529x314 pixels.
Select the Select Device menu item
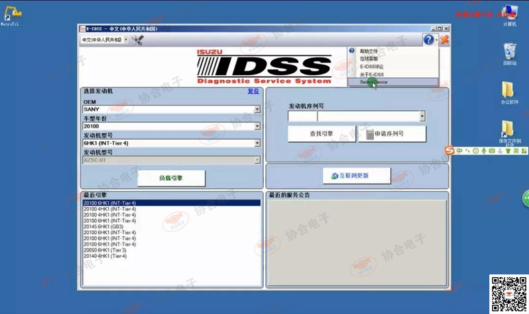[x=393, y=82]
